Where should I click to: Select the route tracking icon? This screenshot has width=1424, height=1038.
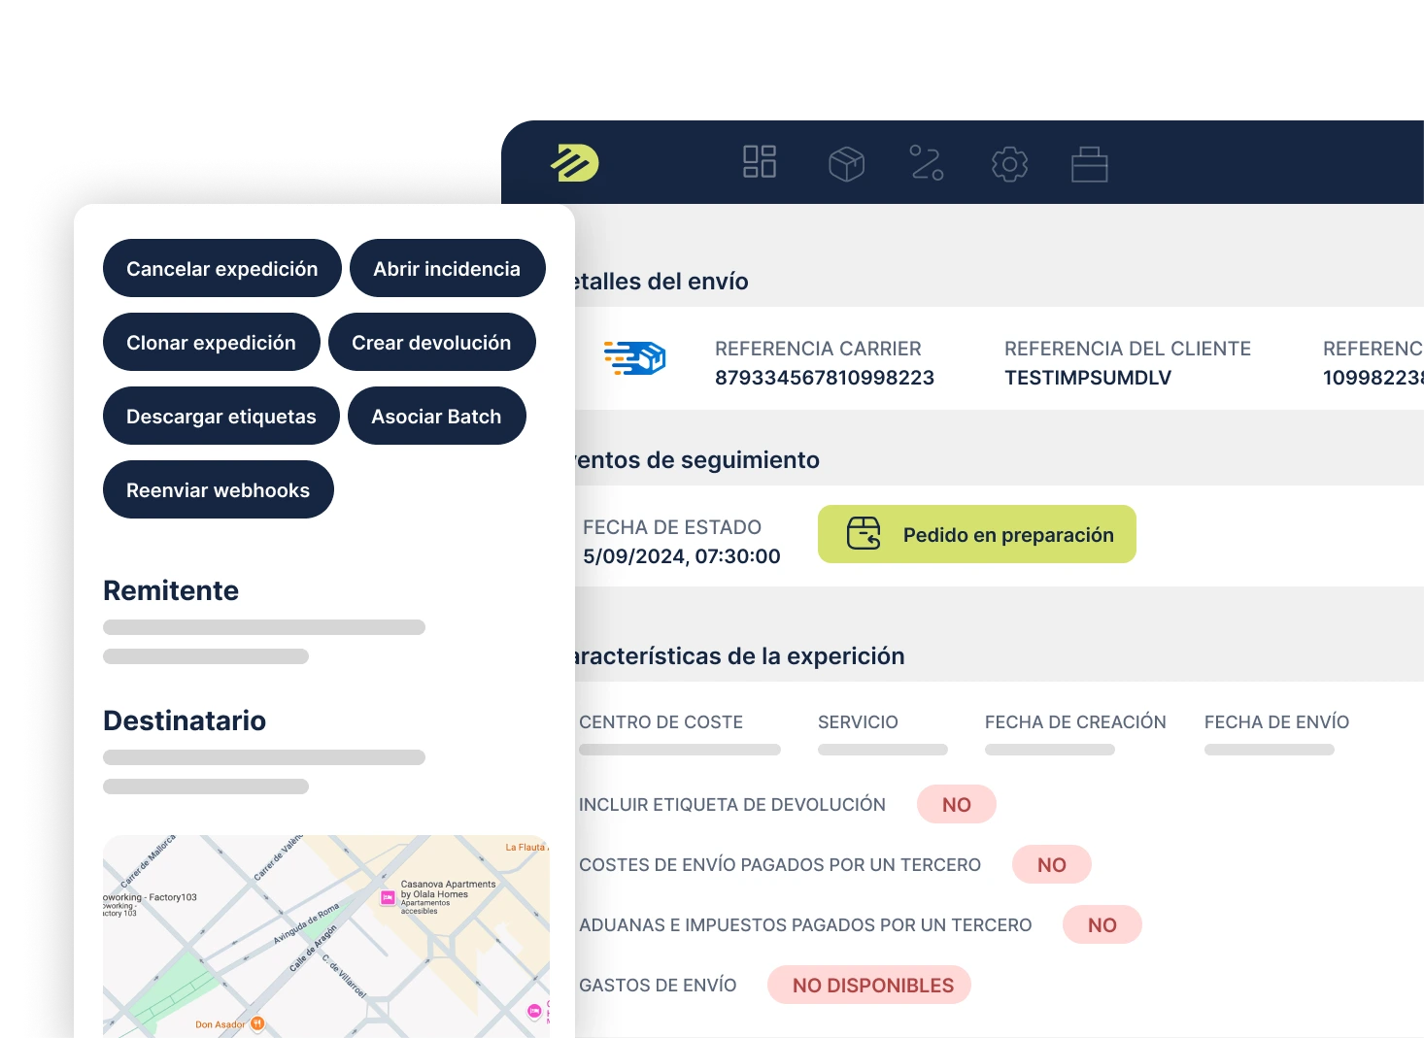point(927,163)
